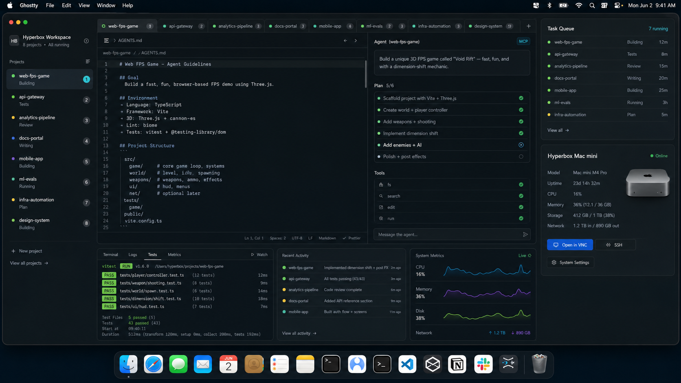681x383 pixels.
Task: Switch to the Terminal panel tab
Action: 110,255
